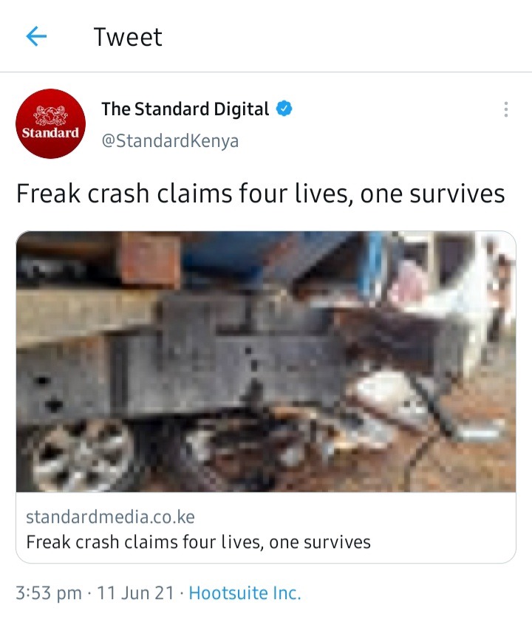532x619 pixels.
Task: Select the Freak crash tweet text
Action: point(260,194)
